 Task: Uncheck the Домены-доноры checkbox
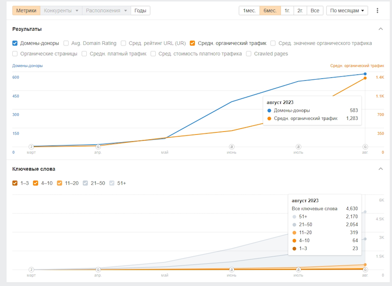tap(15, 43)
